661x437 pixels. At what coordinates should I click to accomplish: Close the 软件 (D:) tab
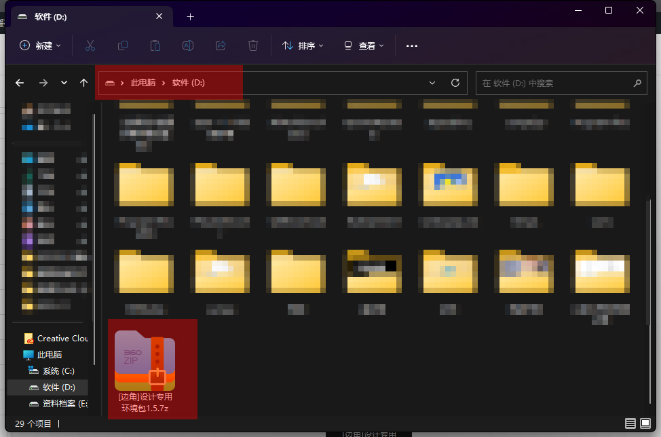pos(159,16)
